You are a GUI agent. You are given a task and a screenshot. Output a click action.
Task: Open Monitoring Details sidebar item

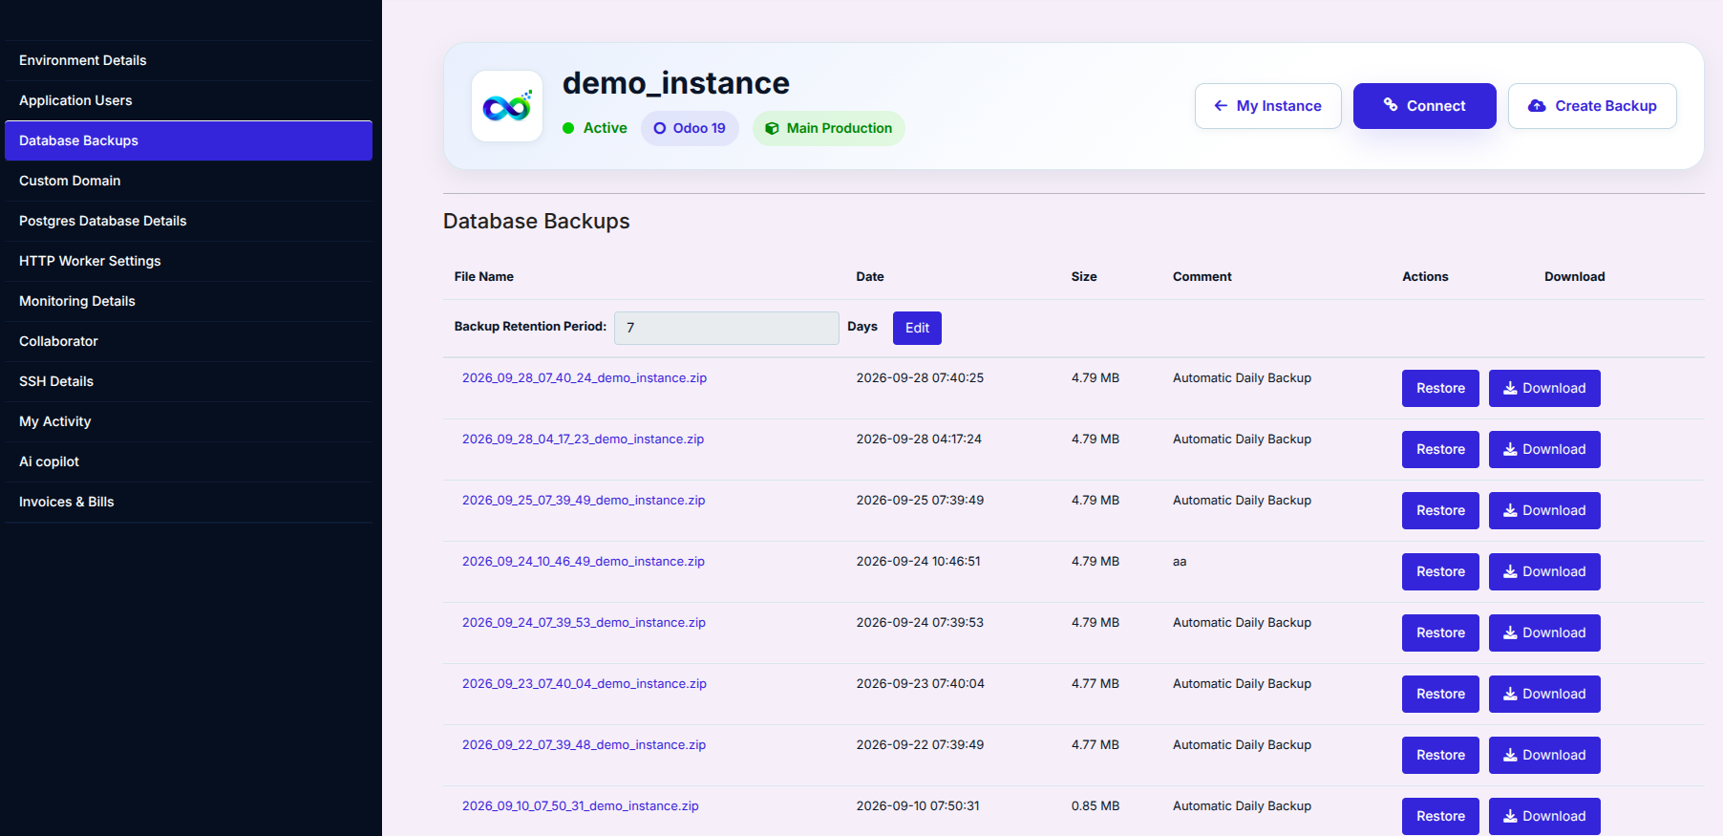[188, 301]
